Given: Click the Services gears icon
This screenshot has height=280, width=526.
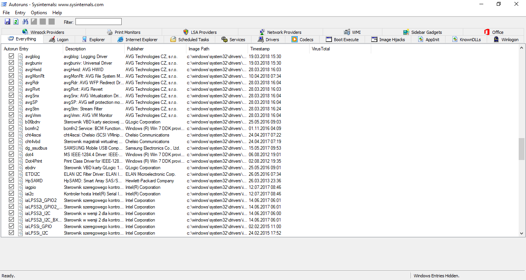Looking at the screenshot, I should pos(224,39).
